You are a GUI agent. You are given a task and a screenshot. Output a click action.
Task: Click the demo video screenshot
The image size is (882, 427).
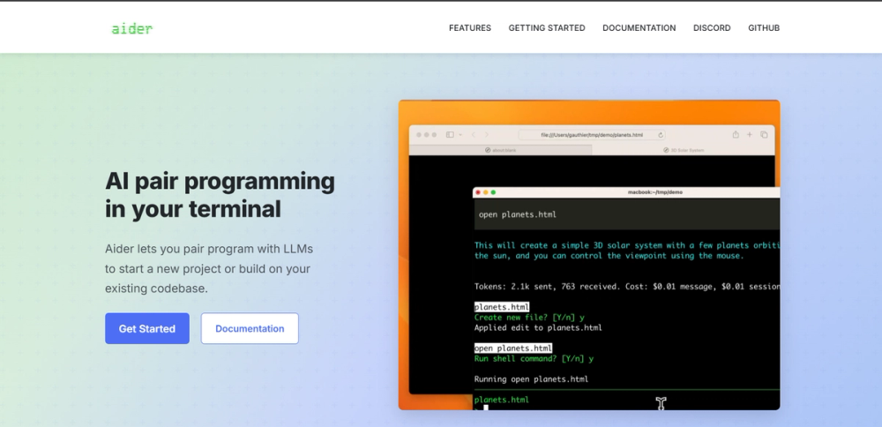pyautogui.click(x=589, y=255)
